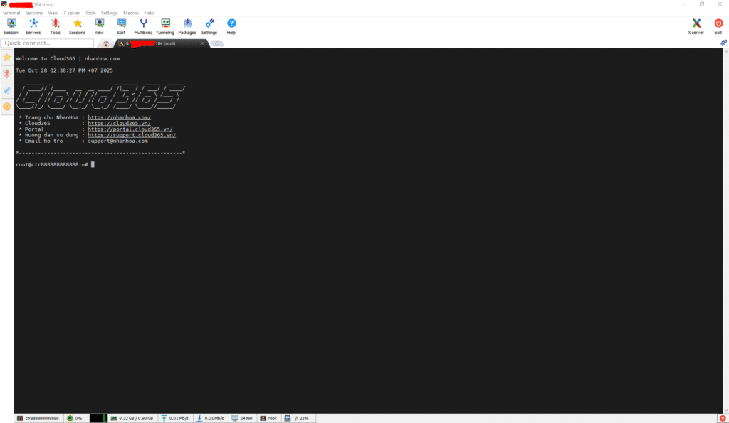This screenshot has width=729, height=423.
Task: Switch to the home tab
Action: tap(106, 43)
